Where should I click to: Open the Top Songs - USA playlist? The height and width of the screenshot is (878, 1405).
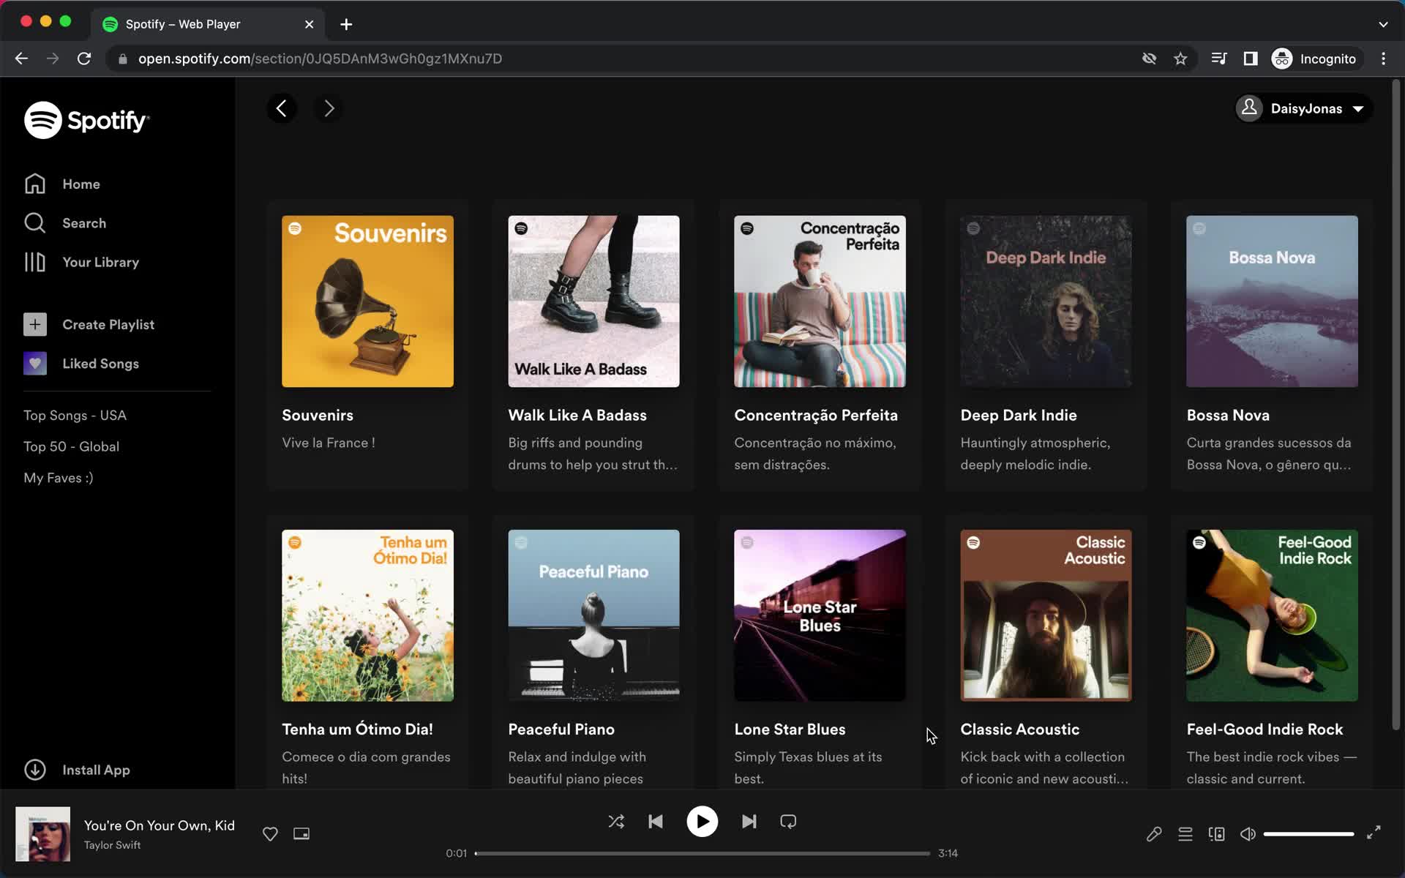click(x=75, y=415)
